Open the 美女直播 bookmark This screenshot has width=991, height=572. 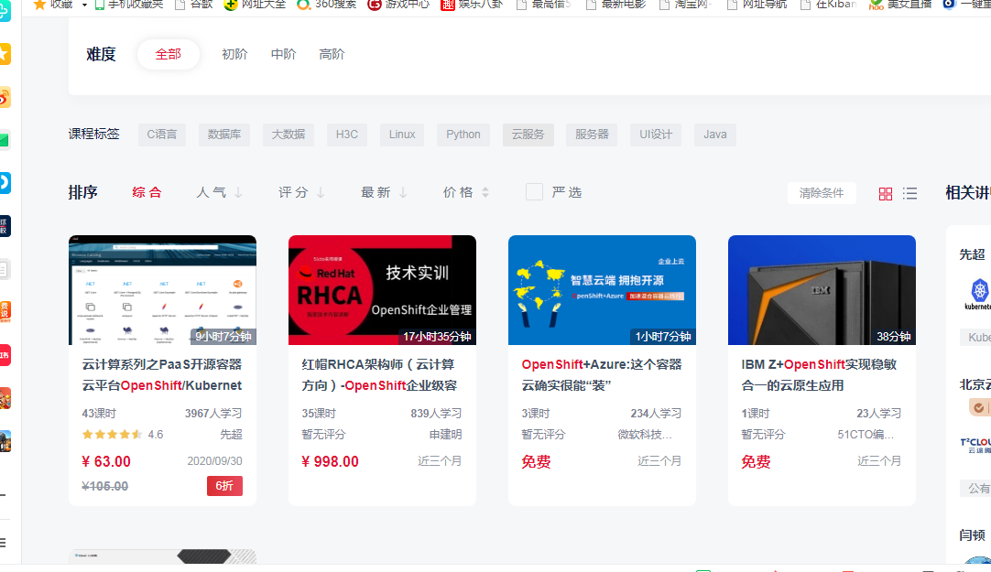tap(900, 5)
